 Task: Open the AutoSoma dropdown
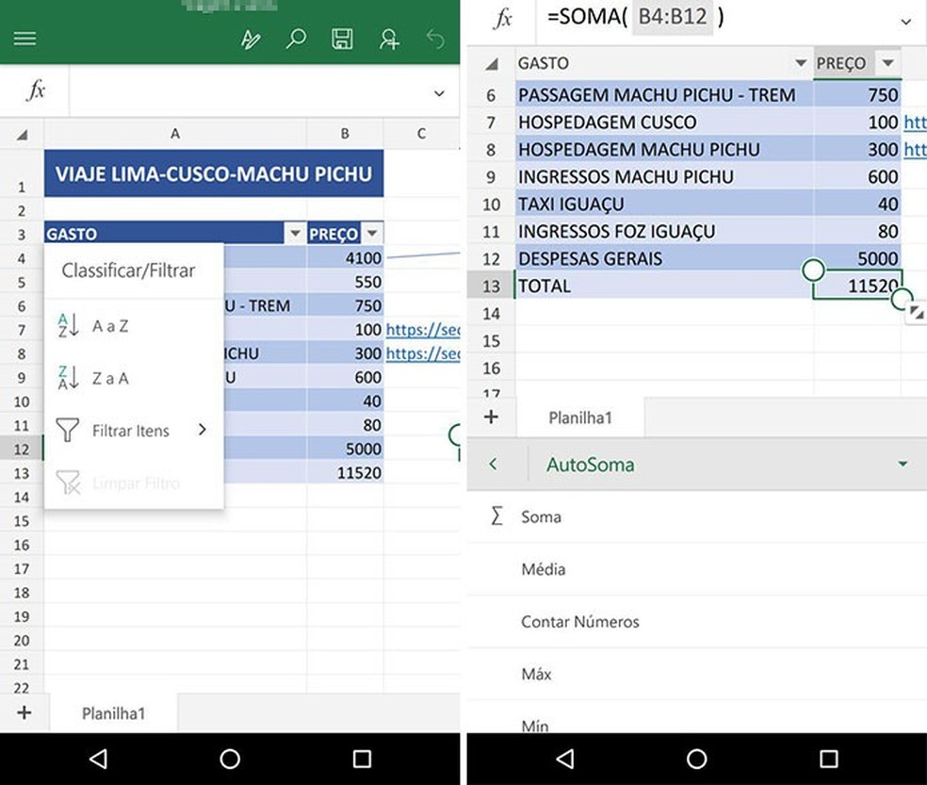tap(902, 464)
